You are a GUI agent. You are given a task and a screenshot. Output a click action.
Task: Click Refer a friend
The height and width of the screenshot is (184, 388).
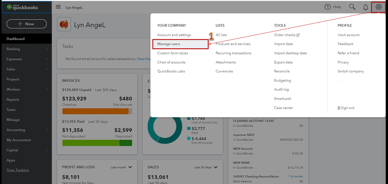pyautogui.click(x=348, y=53)
